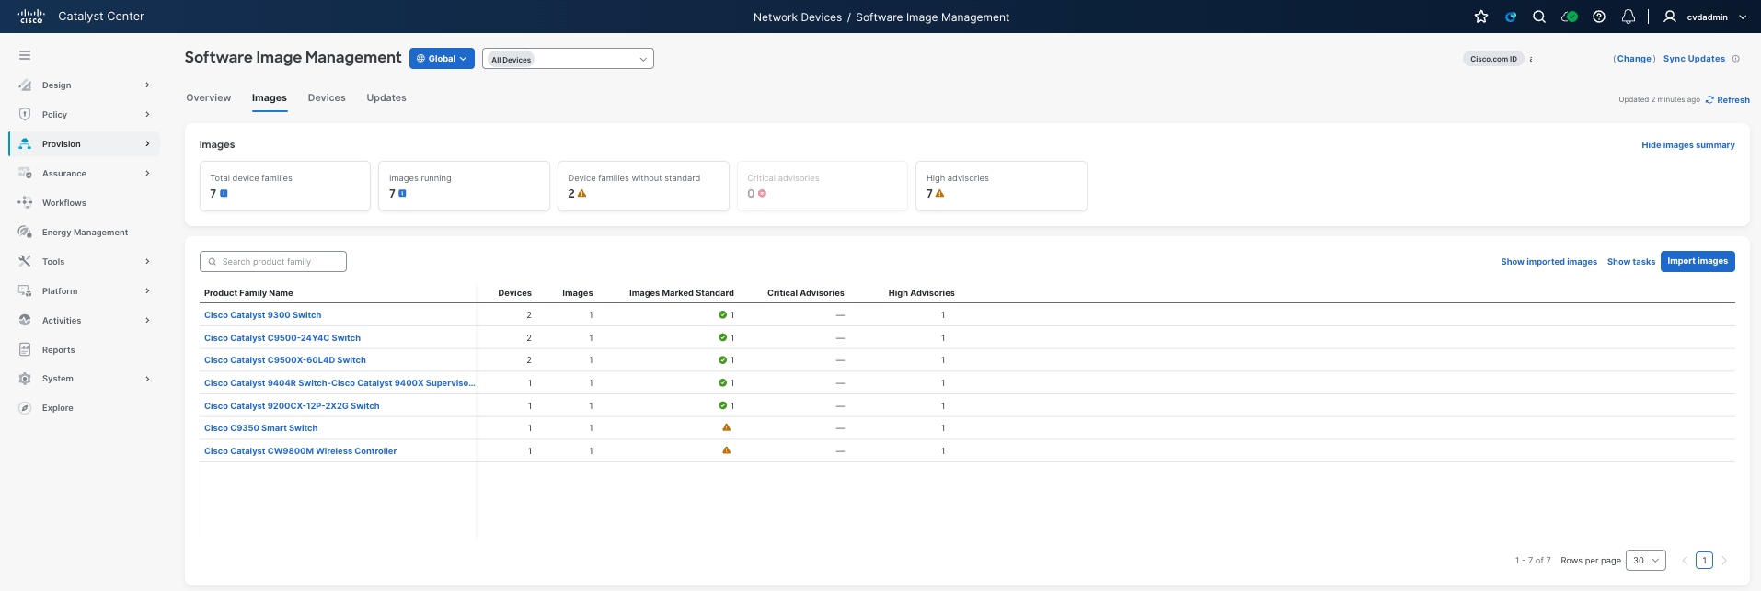Open the All Devices filter dropdown
The width and height of the screenshot is (1761, 591).
(568, 59)
